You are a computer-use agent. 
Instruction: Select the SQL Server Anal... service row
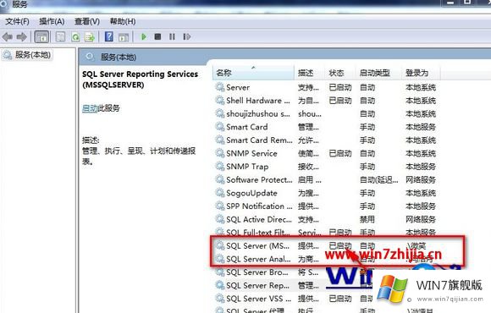(x=326, y=259)
